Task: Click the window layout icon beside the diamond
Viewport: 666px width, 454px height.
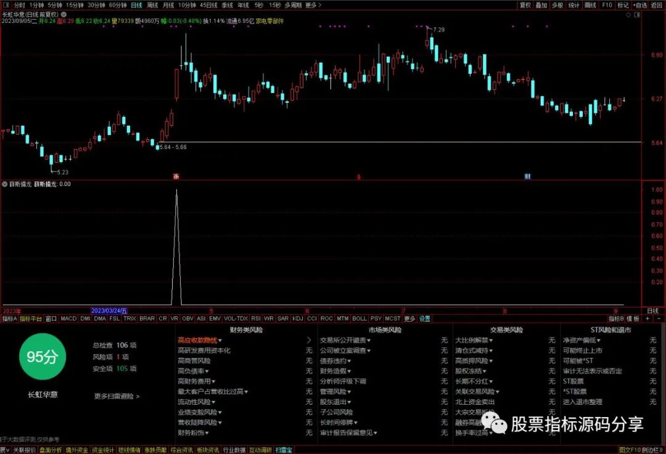Action: (637, 14)
